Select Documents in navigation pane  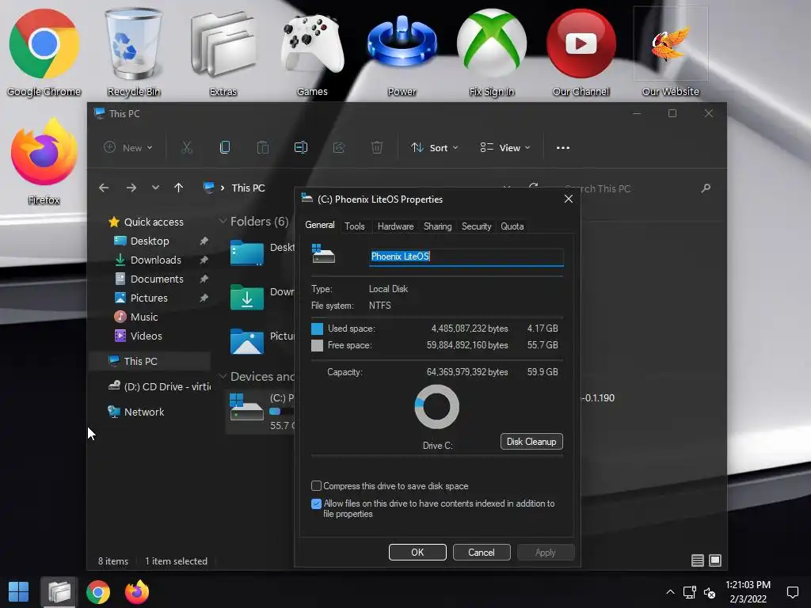(x=157, y=279)
